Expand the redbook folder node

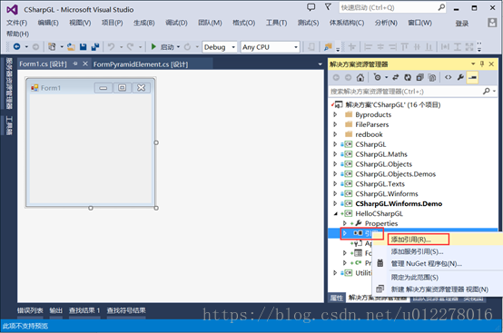point(335,134)
